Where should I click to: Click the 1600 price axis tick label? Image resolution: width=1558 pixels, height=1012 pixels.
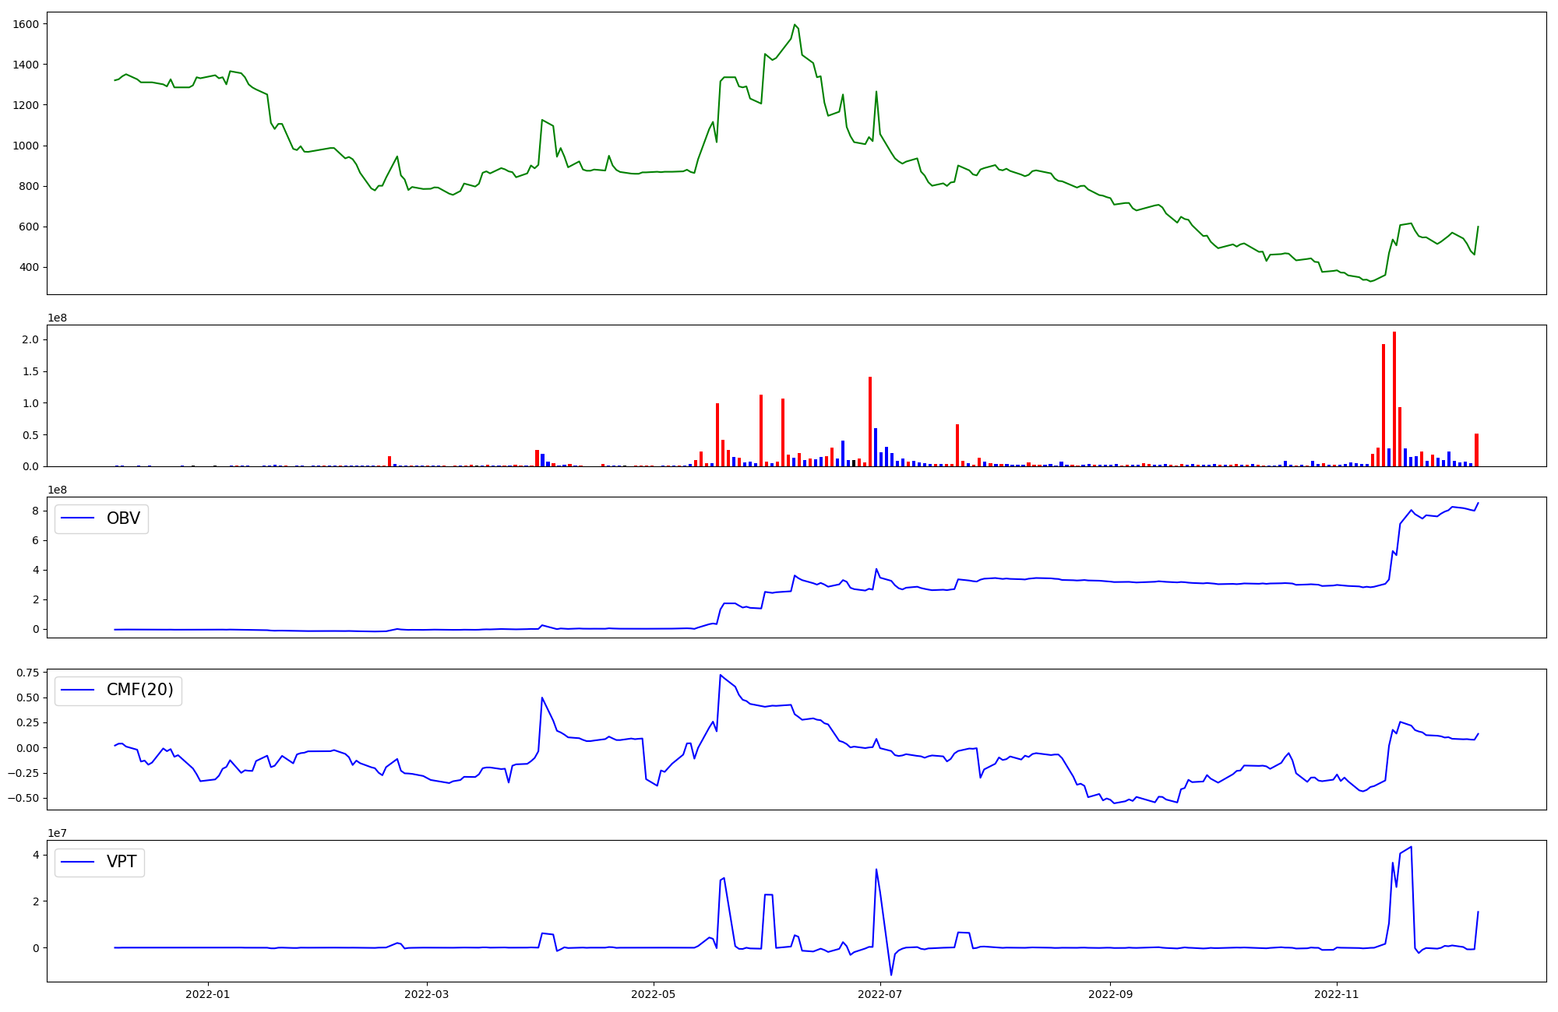point(26,24)
